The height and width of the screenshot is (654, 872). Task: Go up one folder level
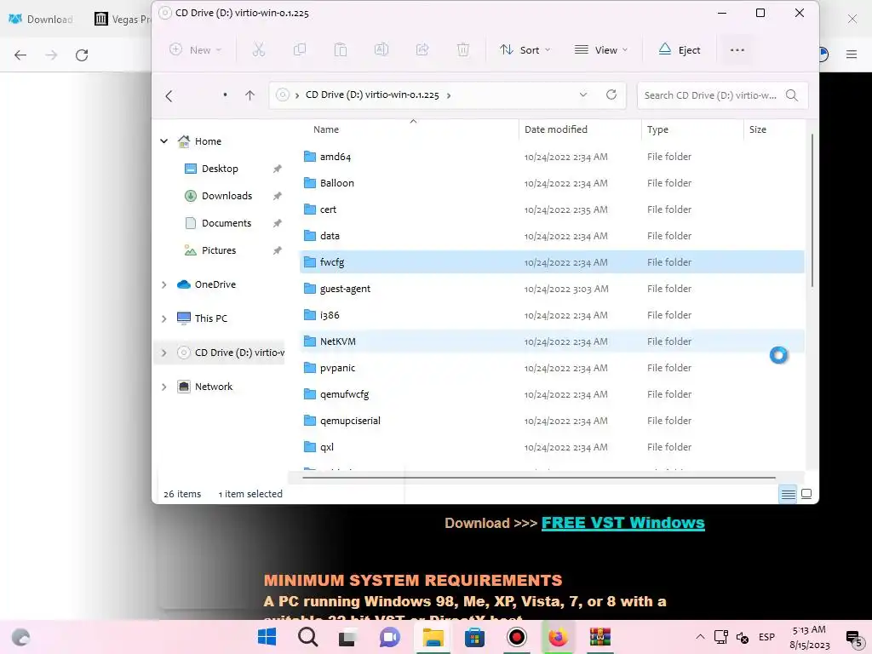[250, 95]
